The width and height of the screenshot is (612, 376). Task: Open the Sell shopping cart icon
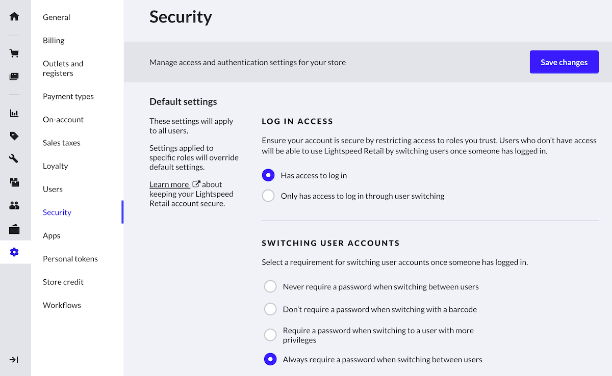[14, 53]
